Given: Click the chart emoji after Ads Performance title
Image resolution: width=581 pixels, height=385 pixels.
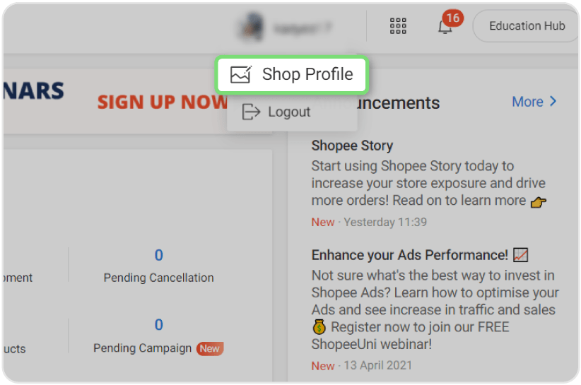Looking at the screenshot, I should coord(521,254).
